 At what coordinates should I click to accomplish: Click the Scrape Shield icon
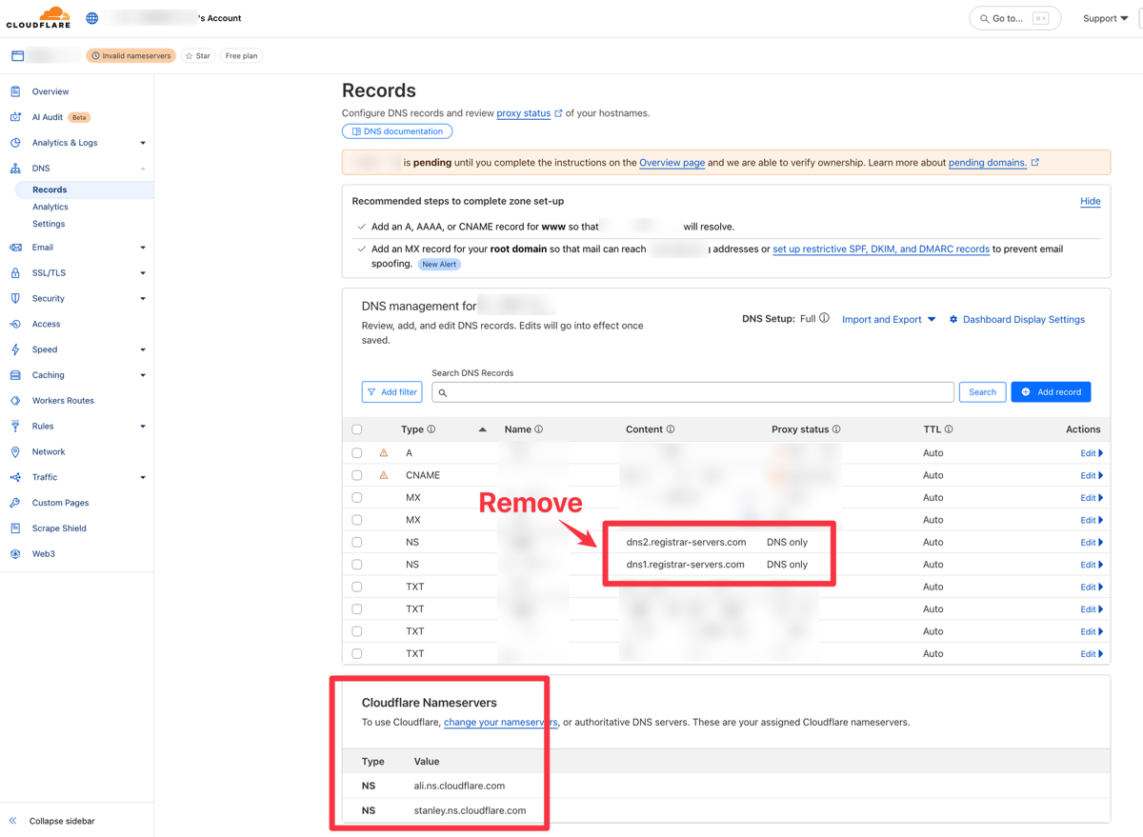click(15, 528)
